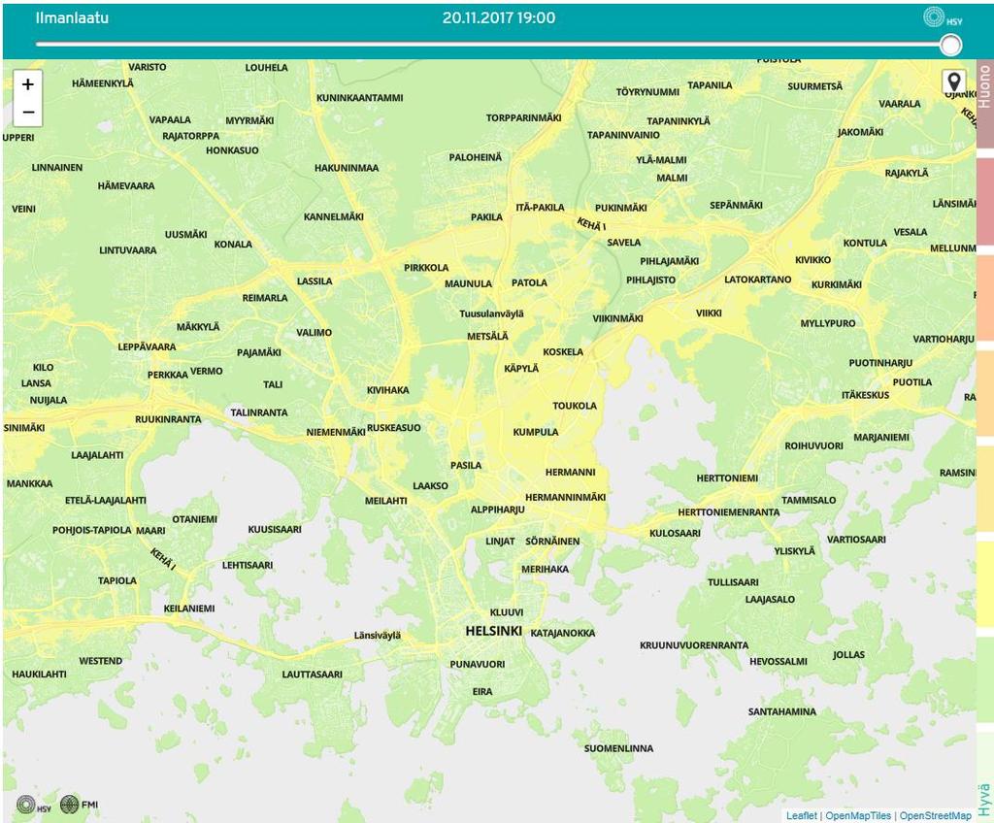Click the Tuusulanväylä road label
This screenshot has height=823, width=994.
click(x=492, y=313)
